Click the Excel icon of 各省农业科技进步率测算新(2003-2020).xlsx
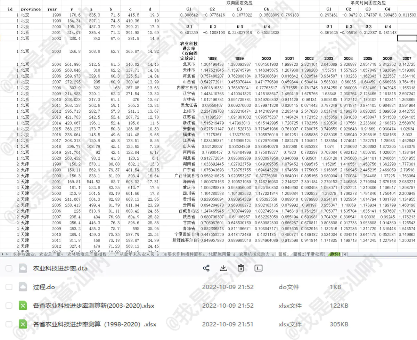The width and height of the screenshot is (417, 340). coord(23,306)
